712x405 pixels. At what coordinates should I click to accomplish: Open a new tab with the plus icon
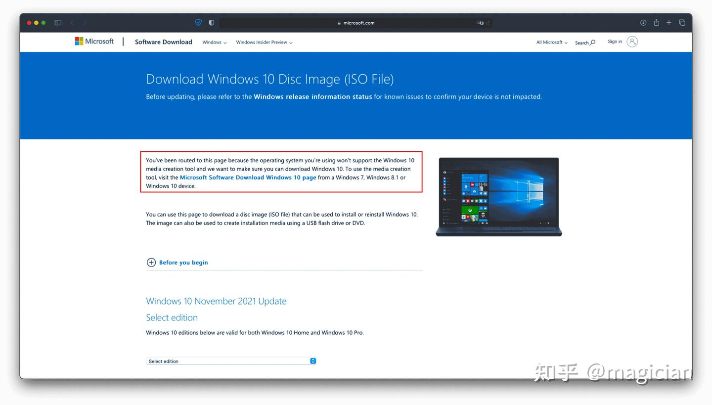pyautogui.click(x=669, y=22)
